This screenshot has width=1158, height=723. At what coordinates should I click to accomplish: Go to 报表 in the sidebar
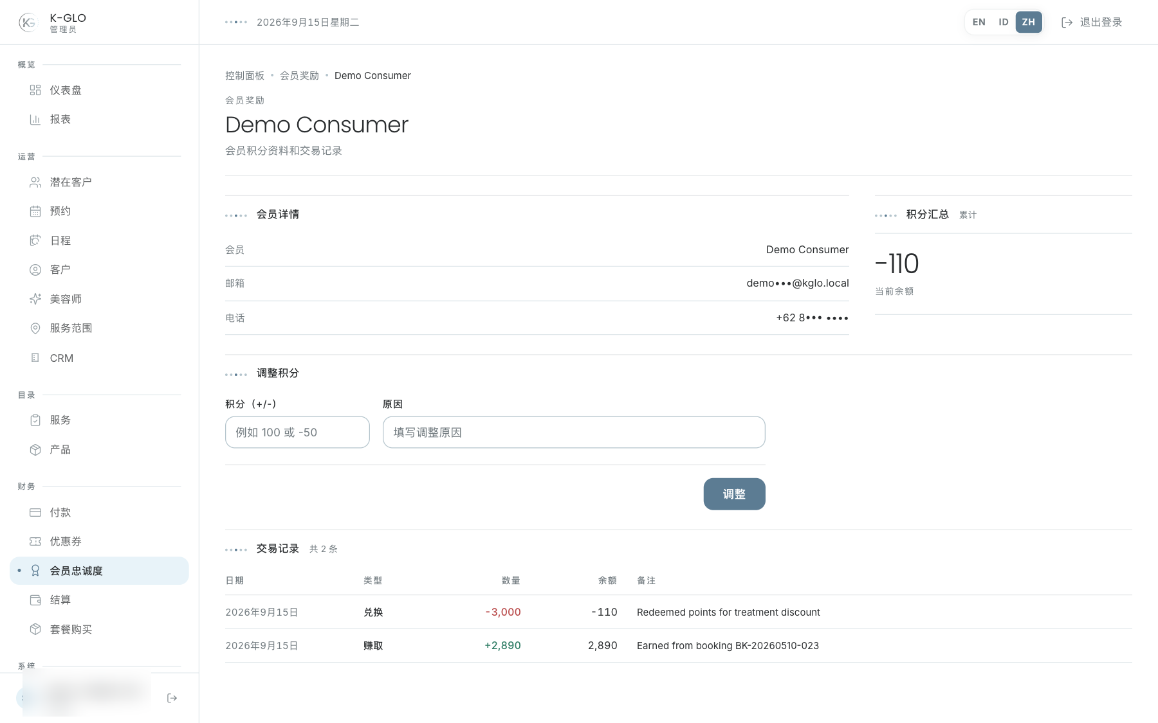[x=99, y=120]
